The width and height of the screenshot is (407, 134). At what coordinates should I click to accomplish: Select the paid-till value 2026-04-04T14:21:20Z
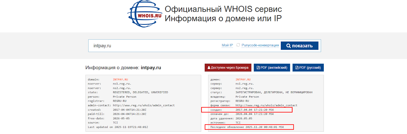click(129, 114)
